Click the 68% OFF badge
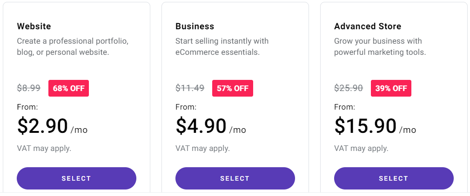 [68, 88]
